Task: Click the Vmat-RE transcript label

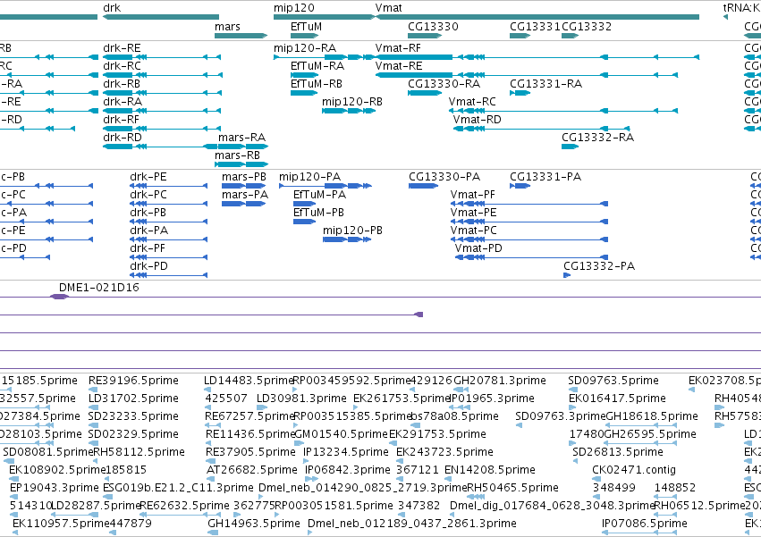Action: coord(399,66)
